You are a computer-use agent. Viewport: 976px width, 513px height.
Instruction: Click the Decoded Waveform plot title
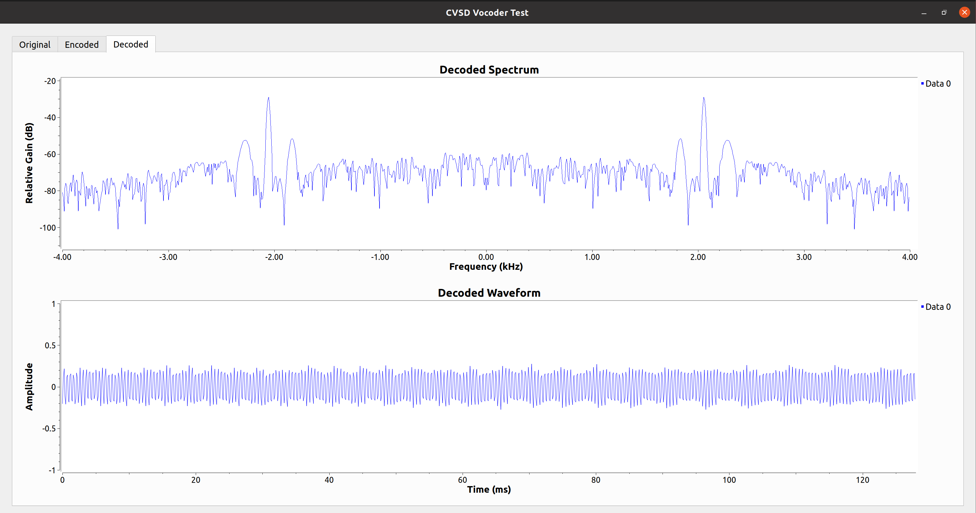(x=489, y=293)
